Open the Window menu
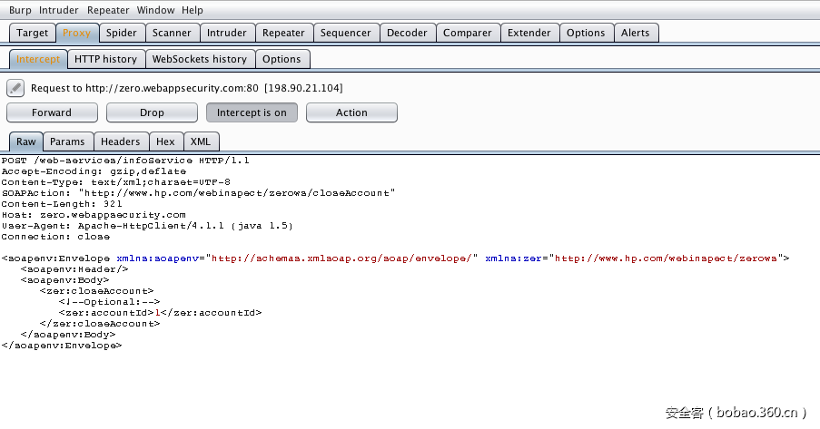Screen dimensions: 820x429 [156, 10]
